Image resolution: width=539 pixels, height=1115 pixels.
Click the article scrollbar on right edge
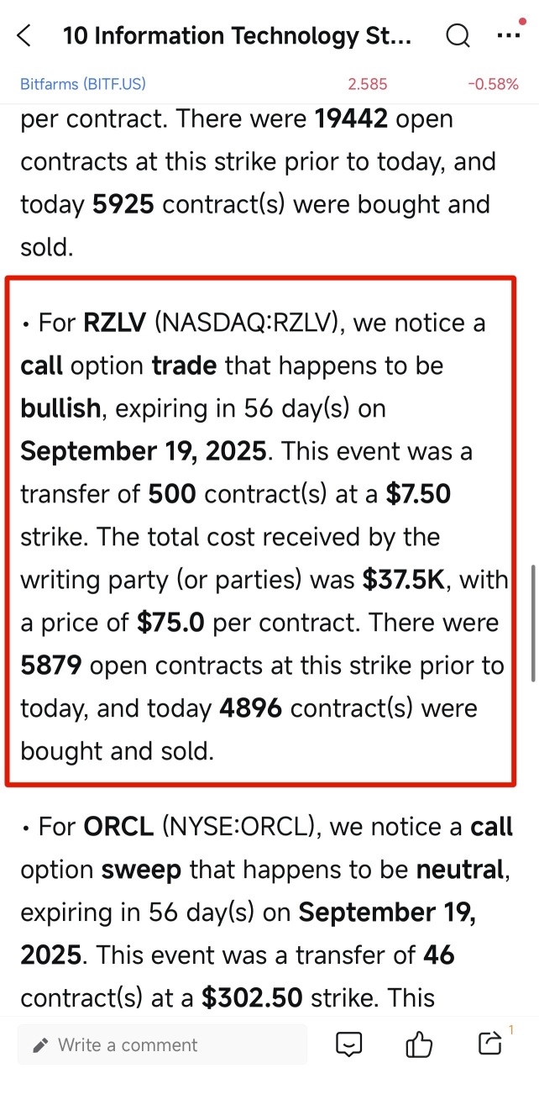tap(532, 622)
